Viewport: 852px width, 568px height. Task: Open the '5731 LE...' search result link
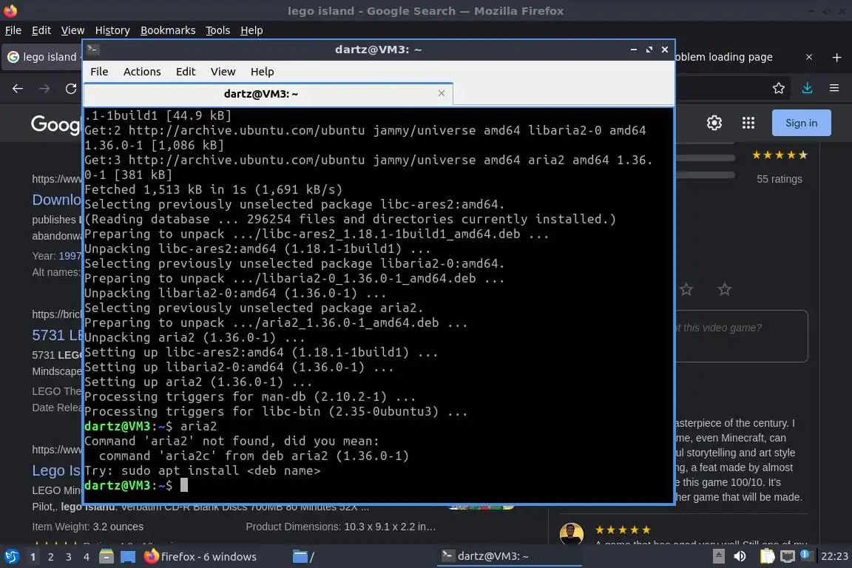click(x=56, y=335)
